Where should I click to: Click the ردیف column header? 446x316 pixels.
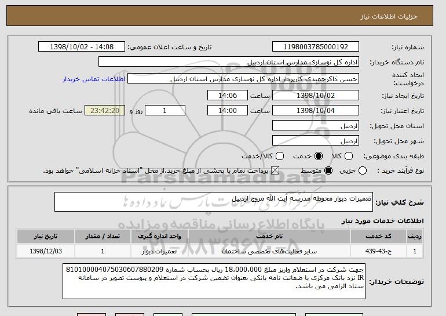point(415,237)
